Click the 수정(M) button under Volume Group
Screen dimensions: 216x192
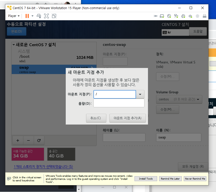tap(168, 110)
